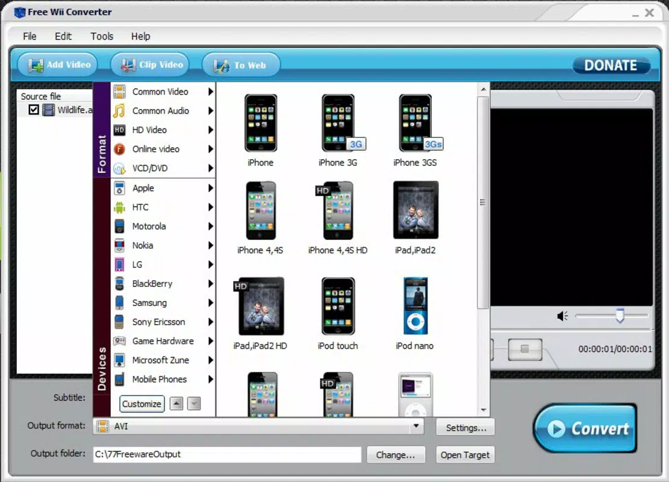Select the Nokia menu entry
The width and height of the screenshot is (669, 482).
coord(163,245)
